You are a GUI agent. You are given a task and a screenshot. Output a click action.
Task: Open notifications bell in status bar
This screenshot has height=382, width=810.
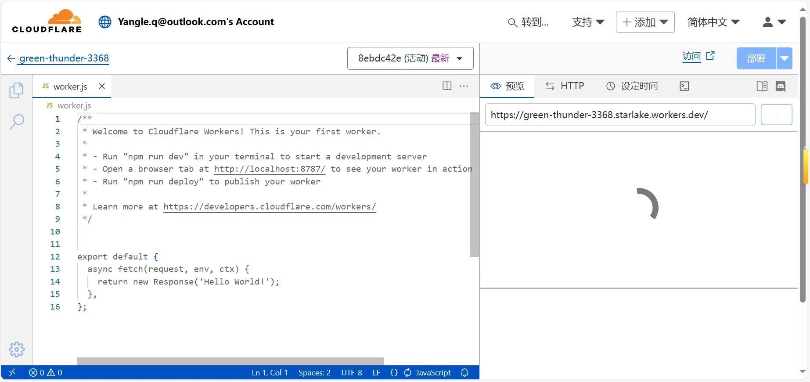click(x=464, y=372)
